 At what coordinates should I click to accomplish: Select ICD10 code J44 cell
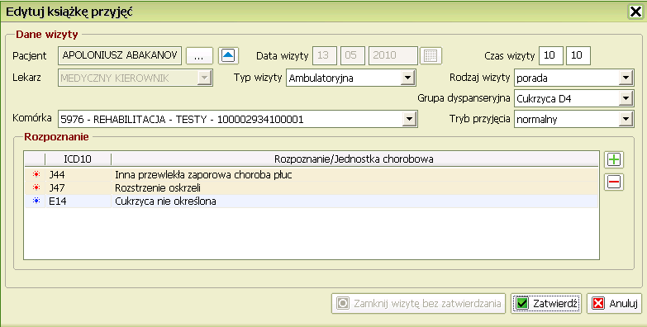click(78, 175)
